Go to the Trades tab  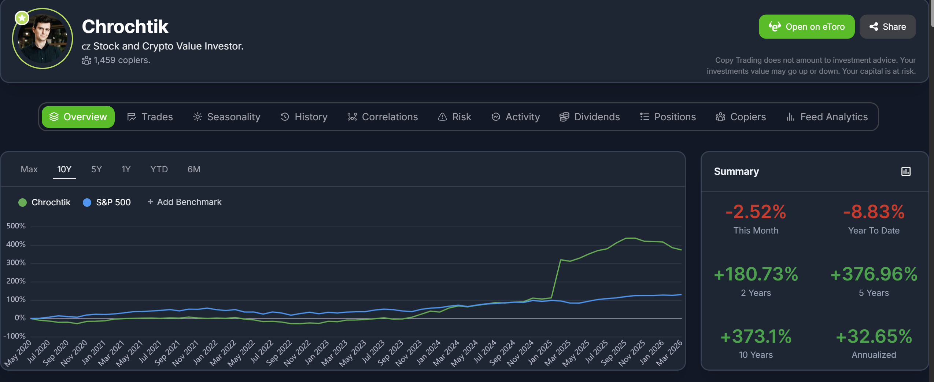point(150,117)
